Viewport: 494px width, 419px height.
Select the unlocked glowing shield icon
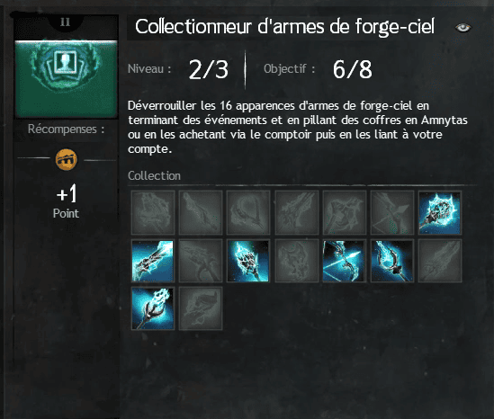[248, 261]
